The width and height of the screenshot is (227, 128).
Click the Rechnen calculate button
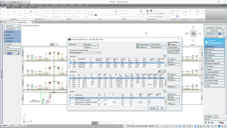pos(76,45)
